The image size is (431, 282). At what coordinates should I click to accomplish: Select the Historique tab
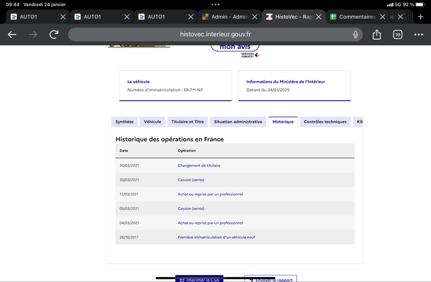pos(283,122)
